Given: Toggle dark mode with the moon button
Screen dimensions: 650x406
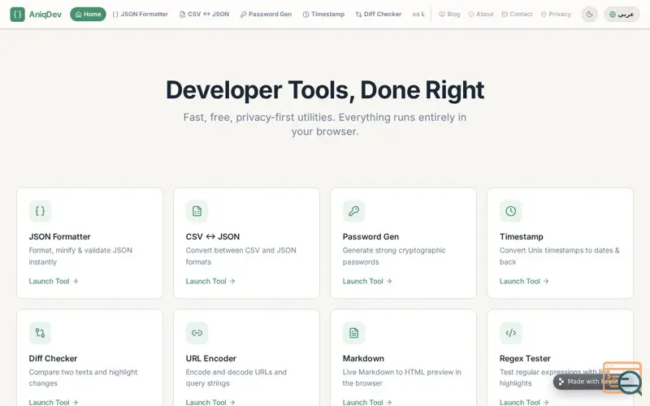Looking at the screenshot, I should pos(589,14).
